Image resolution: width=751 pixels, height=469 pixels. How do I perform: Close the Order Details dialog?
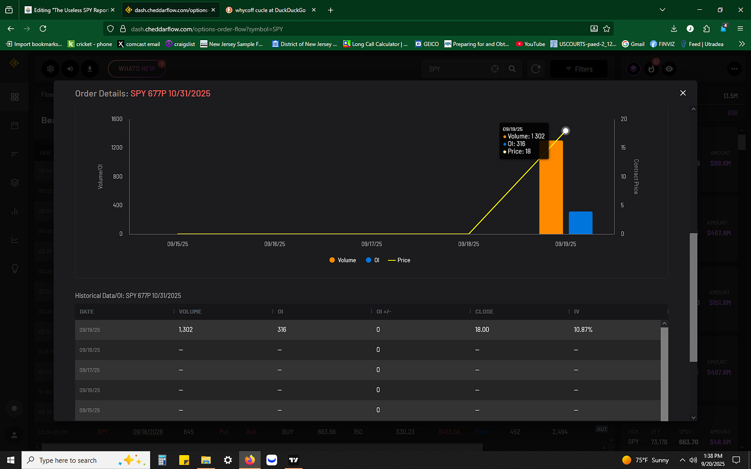[x=683, y=93]
